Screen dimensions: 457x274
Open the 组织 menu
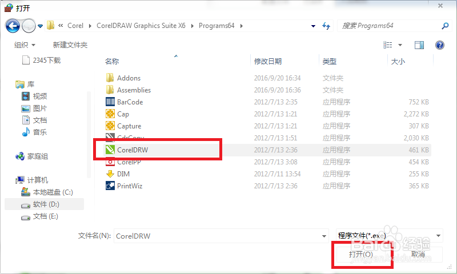25,45
